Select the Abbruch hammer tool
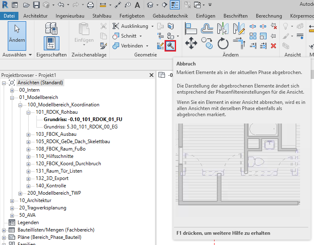 pyautogui.click(x=171, y=46)
